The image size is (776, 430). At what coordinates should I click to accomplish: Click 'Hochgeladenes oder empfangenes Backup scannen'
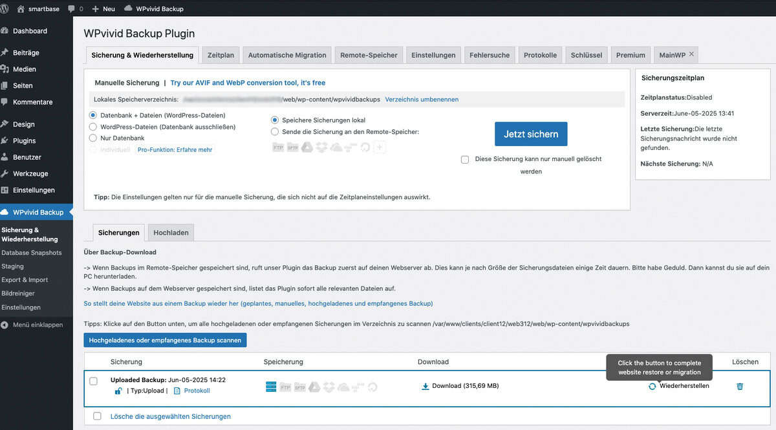pos(165,340)
